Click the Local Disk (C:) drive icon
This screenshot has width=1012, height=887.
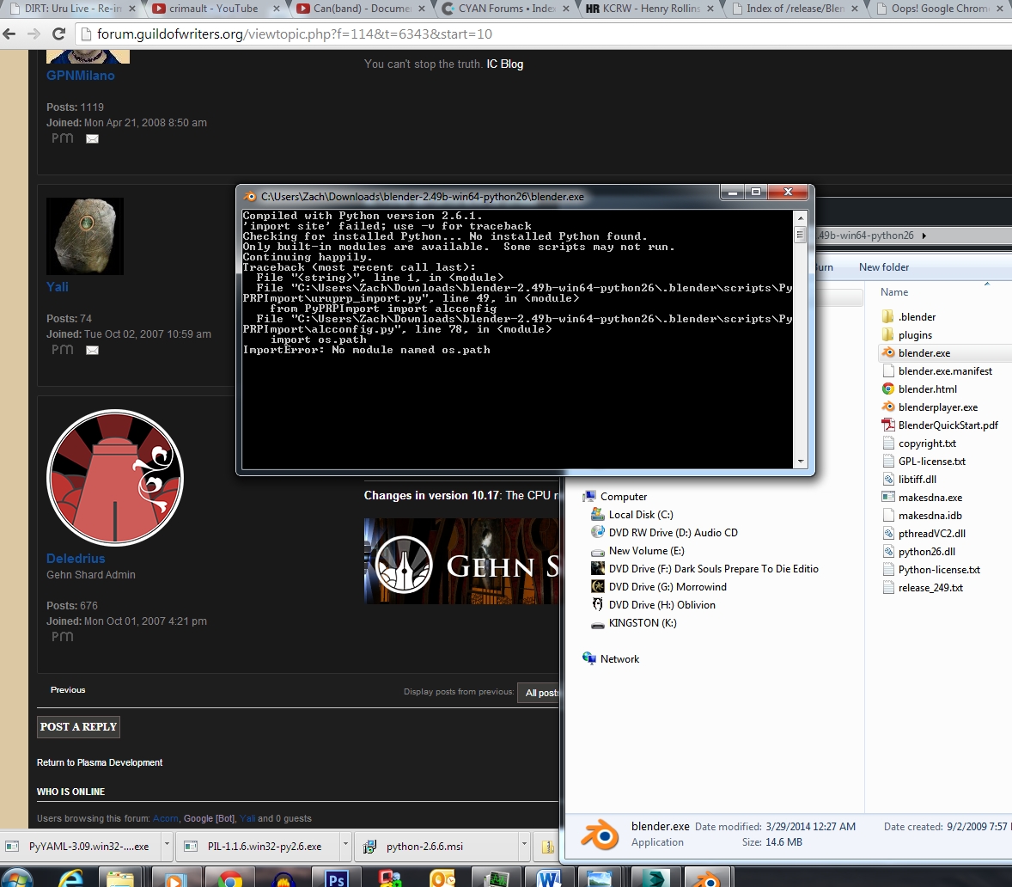[598, 514]
